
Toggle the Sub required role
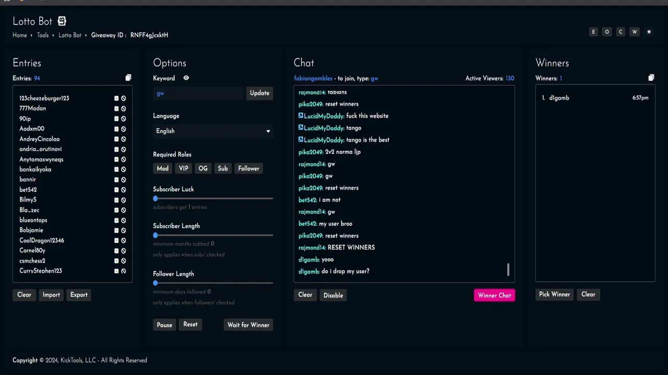[x=223, y=168]
